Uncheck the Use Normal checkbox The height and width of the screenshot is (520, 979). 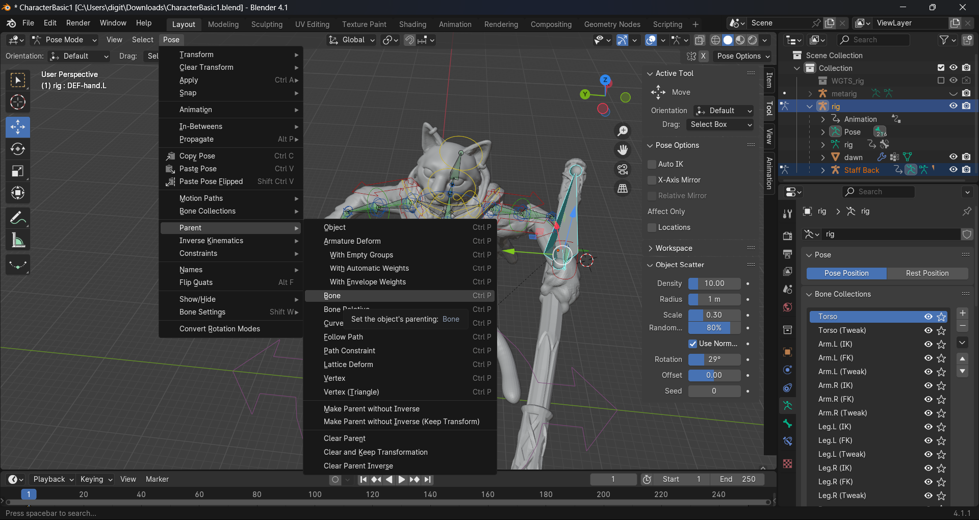tap(692, 344)
